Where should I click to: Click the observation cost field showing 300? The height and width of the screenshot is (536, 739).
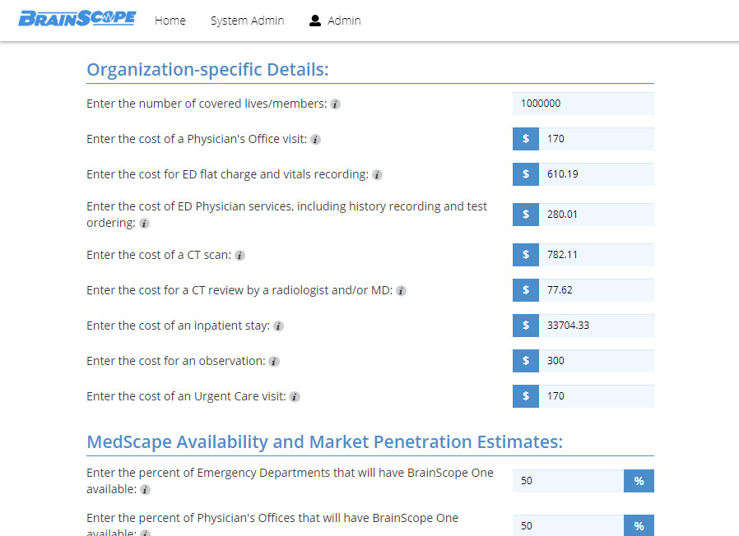596,361
